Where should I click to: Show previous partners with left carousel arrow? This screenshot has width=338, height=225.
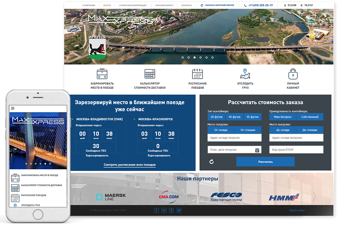[x=80, y=197]
